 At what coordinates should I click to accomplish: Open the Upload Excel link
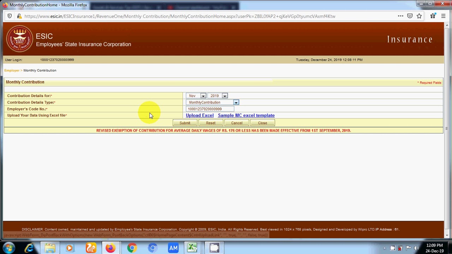pyautogui.click(x=200, y=115)
